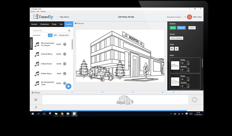Increase hospital item's Duration
This screenshot has height=136, width=232.
pos(188,87)
